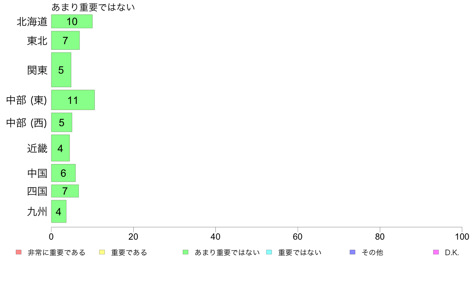Select the 東北 bar with value 7

(65, 41)
